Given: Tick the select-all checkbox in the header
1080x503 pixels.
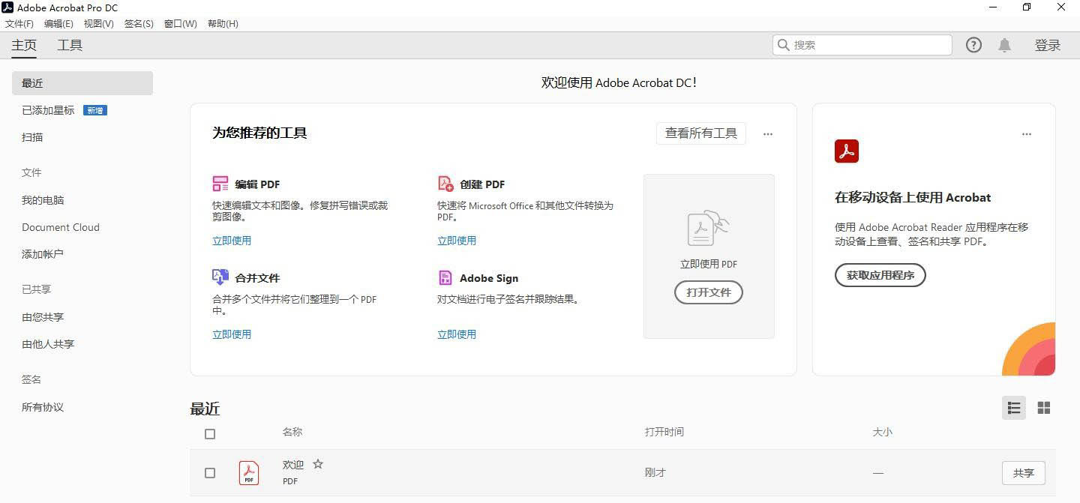Looking at the screenshot, I should point(210,434).
